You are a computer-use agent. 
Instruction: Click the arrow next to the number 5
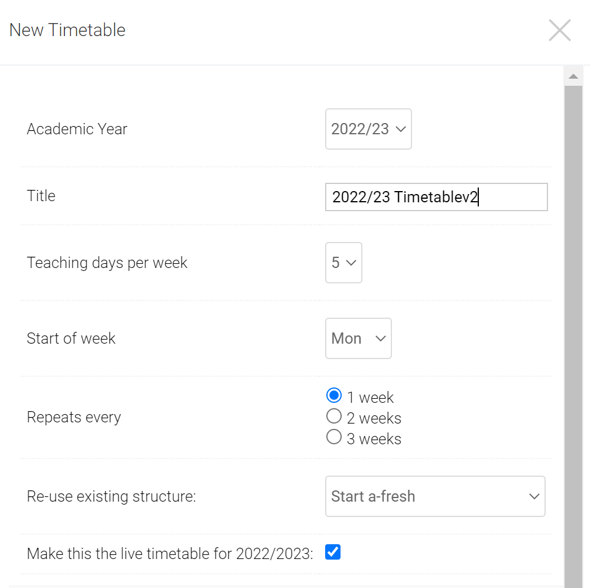coord(352,263)
